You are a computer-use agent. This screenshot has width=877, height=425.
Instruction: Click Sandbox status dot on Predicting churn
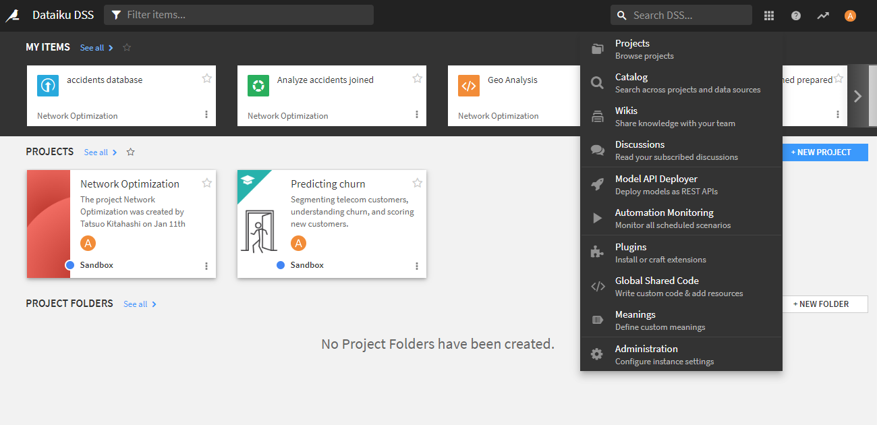[x=281, y=265]
